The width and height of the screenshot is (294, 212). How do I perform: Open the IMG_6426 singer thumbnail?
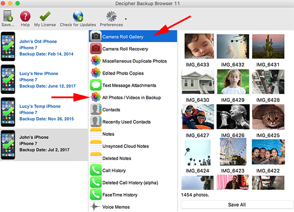[x=233, y=117]
